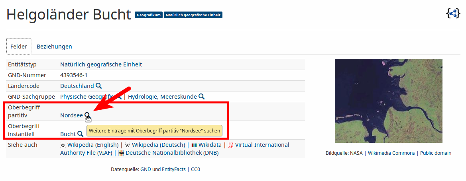Screen dimensions: 466x181
Task: Open the CC0 license link
Action: 195,169
